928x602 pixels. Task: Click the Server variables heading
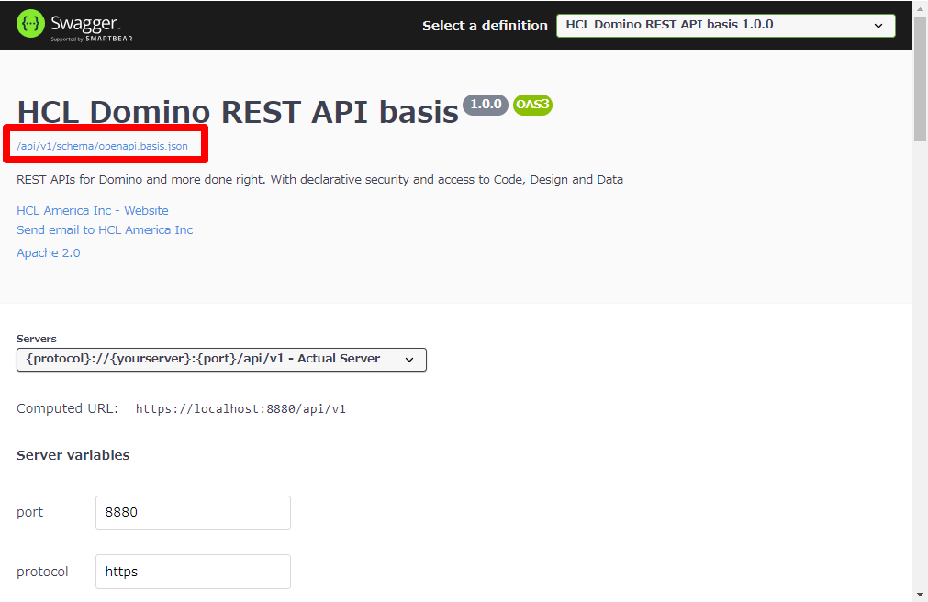pos(73,455)
